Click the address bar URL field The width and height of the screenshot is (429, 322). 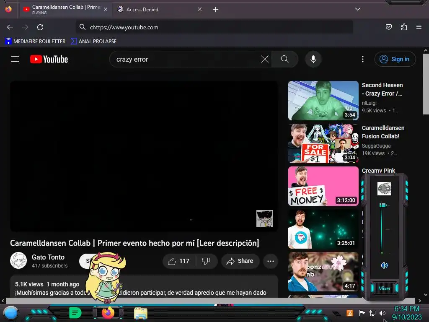(214, 27)
